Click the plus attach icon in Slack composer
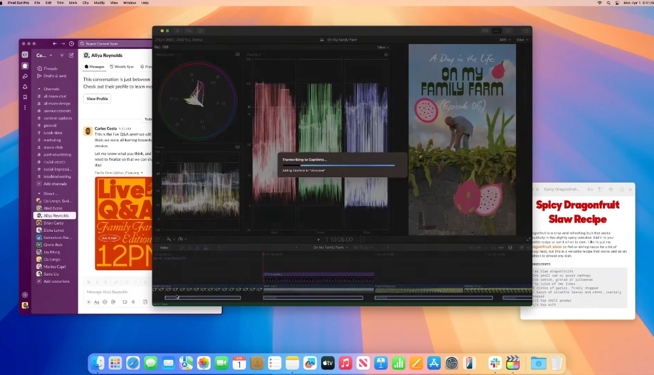This screenshot has height=375, width=654. point(88,302)
